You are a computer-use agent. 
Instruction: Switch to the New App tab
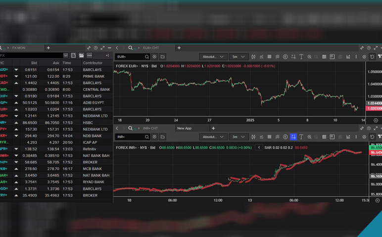tap(185, 128)
